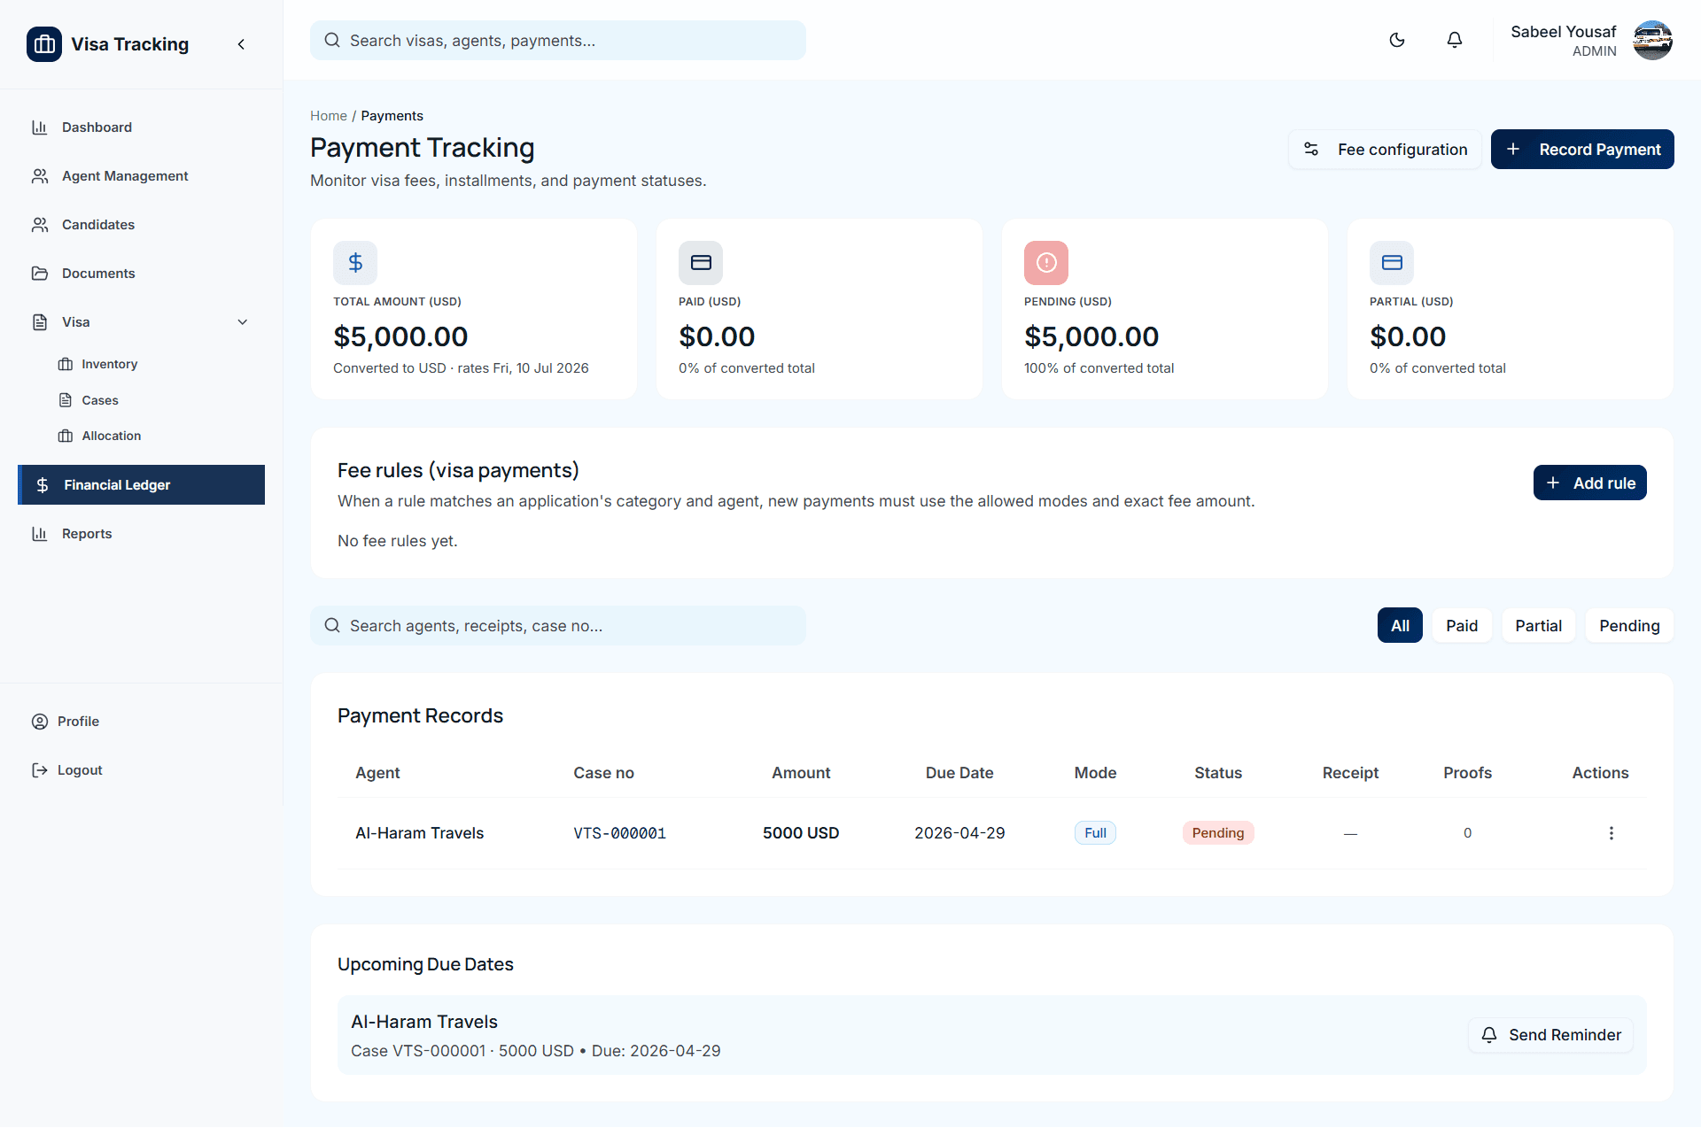Viewport: 1701px width, 1128px height.
Task: Click the Profile user circle icon
Action: point(40,722)
